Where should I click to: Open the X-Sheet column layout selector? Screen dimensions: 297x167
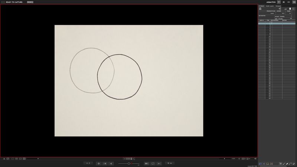[x=290, y=9]
